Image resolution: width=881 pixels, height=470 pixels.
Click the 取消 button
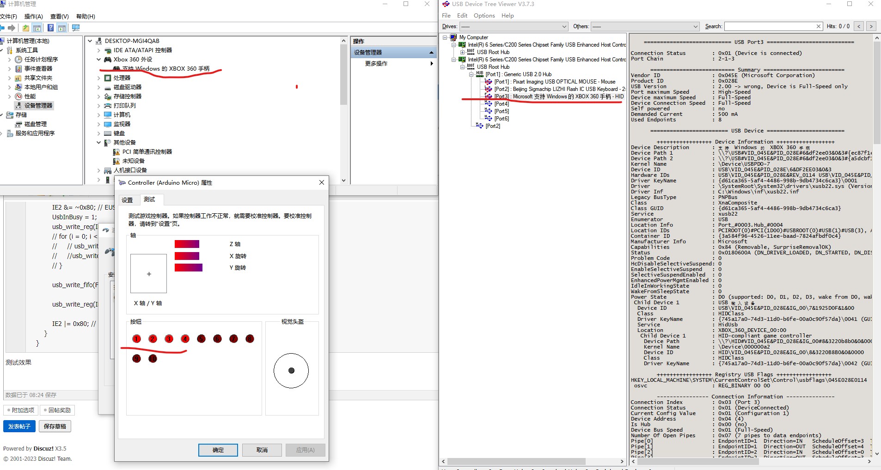click(262, 450)
